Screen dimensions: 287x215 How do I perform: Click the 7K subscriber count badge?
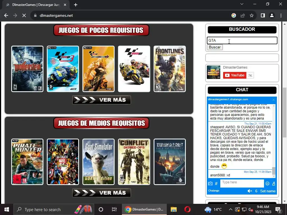click(x=250, y=76)
